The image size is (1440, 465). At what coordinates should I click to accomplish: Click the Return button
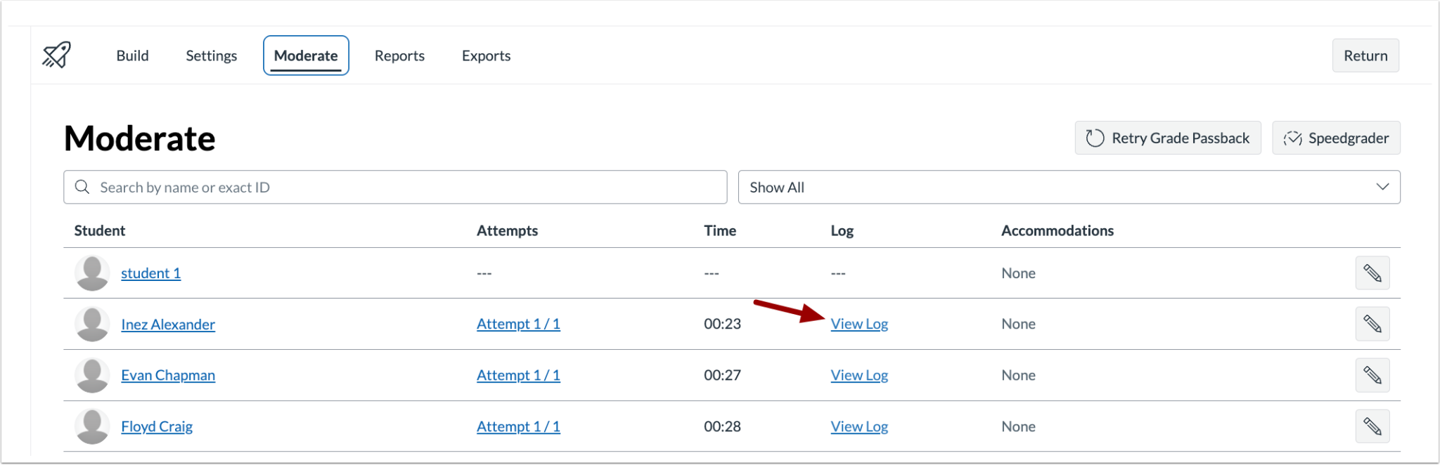point(1365,55)
